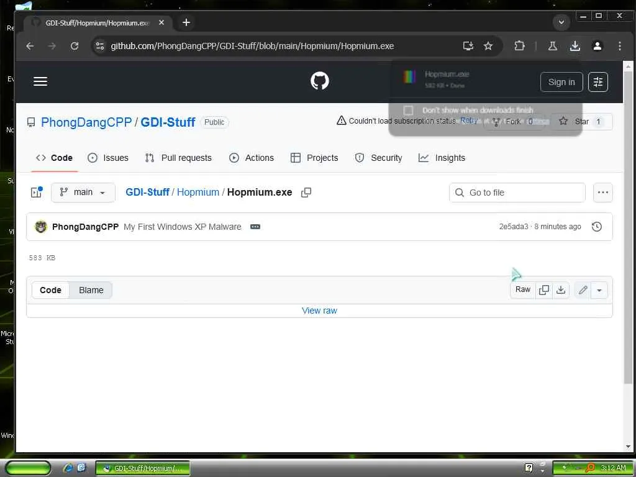This screenshot has height=477, width=636.
Task: Toggle 'Don't show when downloads finish' checkbox
Action: coord(409,111)
